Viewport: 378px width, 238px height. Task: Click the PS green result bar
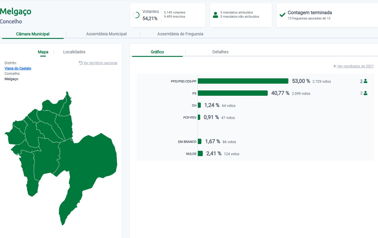click(233, 93)
